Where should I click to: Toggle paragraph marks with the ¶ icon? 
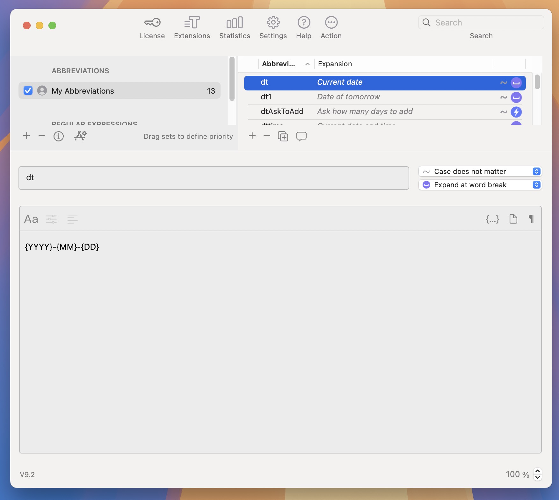pos(531,219)
